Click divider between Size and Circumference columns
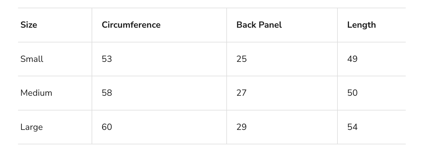 (x=92, y=76)
